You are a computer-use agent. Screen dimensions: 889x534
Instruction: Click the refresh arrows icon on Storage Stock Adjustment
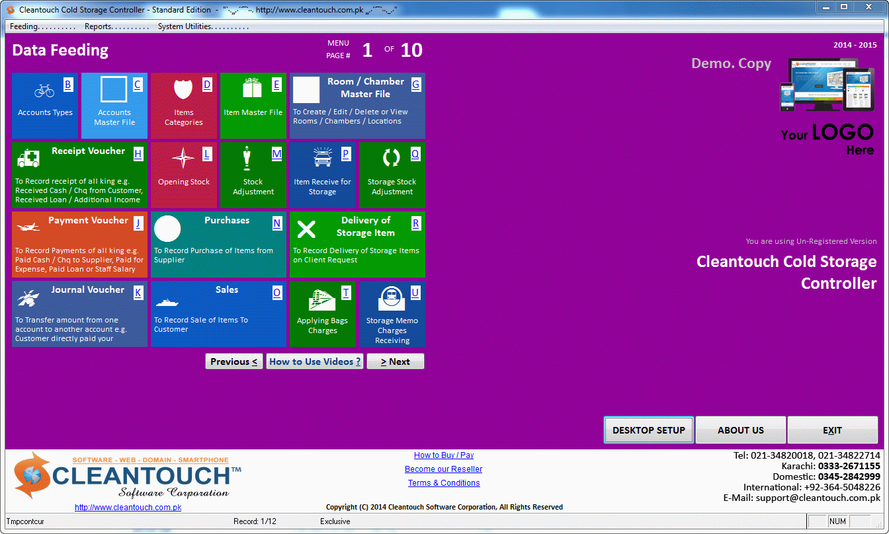(x=392, y=159)
